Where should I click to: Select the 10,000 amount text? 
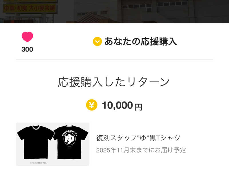click(117, 105)
